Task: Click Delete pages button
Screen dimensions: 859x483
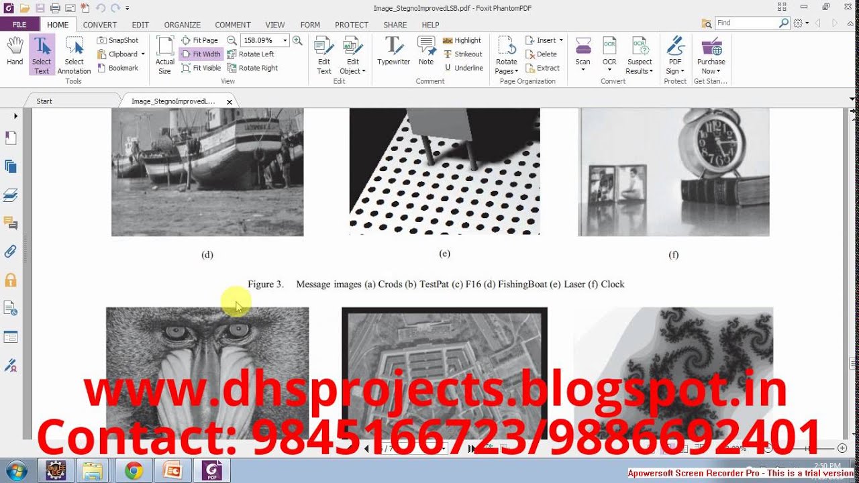Action: (541, 54)
